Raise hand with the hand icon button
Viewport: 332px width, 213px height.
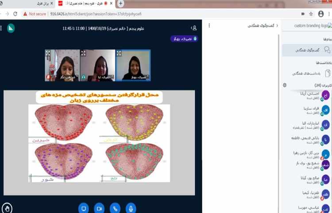click(7, 209)
